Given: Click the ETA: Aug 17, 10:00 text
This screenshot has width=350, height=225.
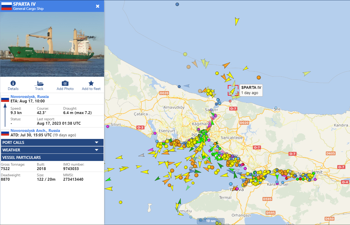Looking at the screenshot, I should click(x=28, y=101).
